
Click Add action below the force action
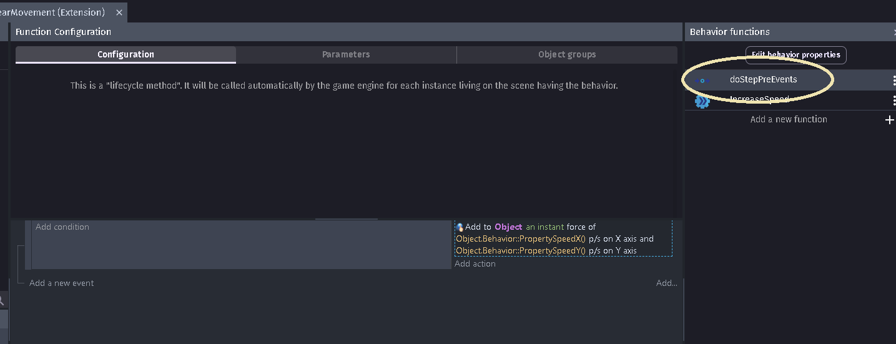(475, 264)
